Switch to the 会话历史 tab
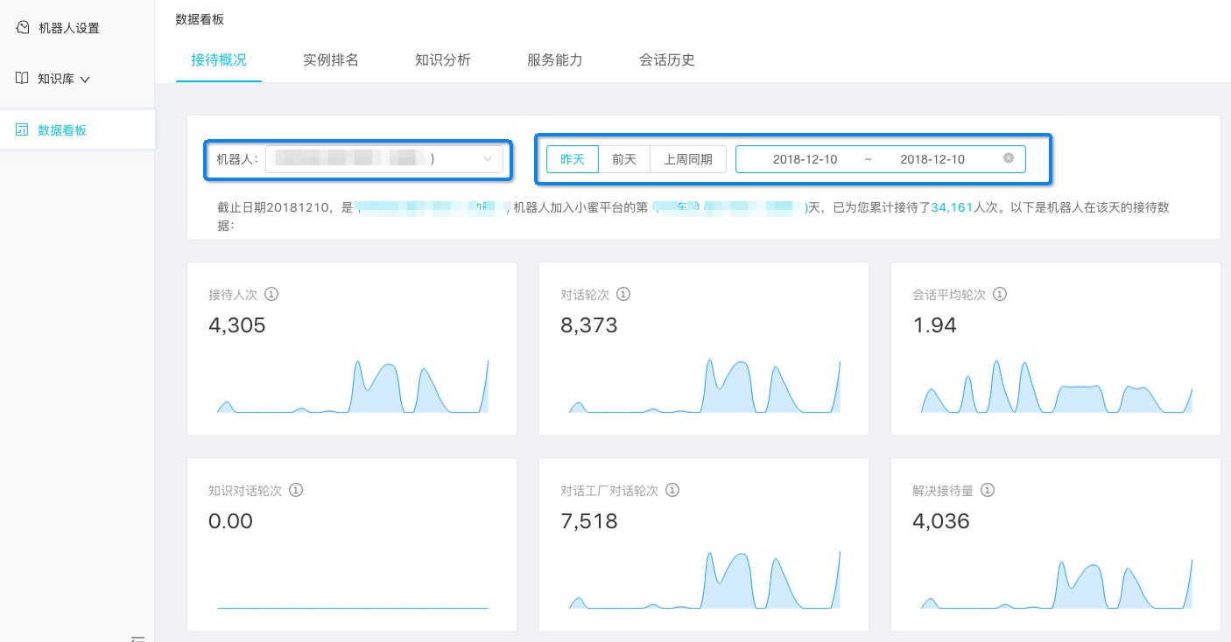 point(667,60)
